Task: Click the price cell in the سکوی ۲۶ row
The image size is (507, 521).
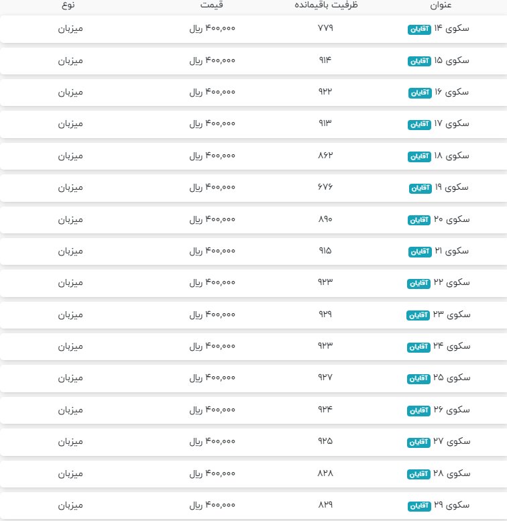Action: (x=213, y=409)
